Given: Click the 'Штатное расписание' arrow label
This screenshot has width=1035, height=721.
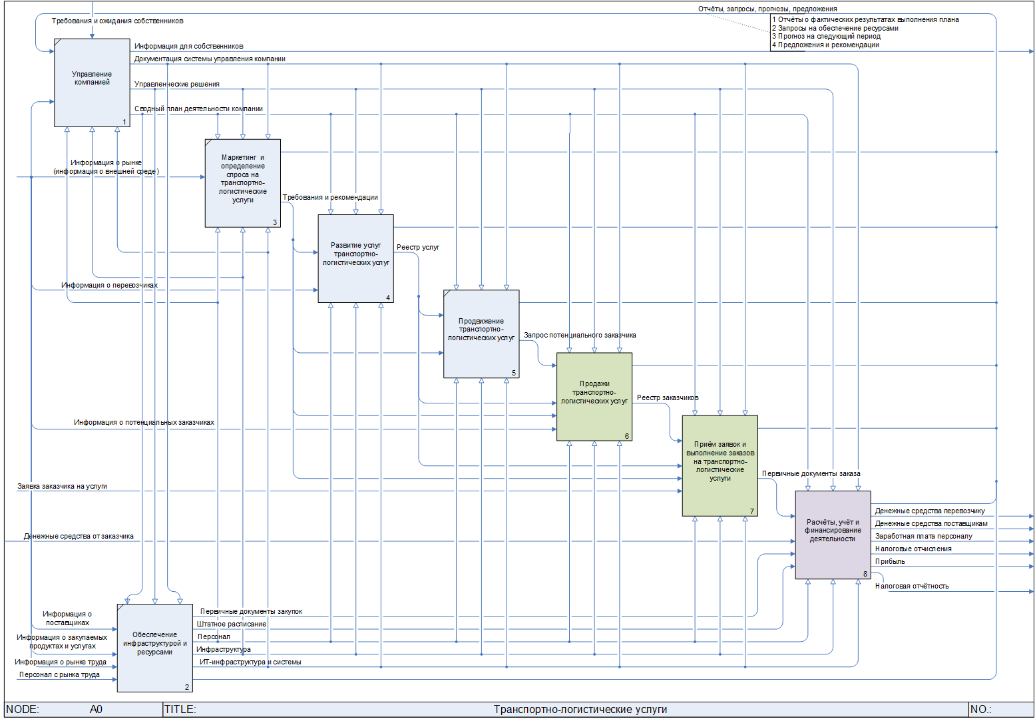Looking at the screenshot, I should coord(232,624).
